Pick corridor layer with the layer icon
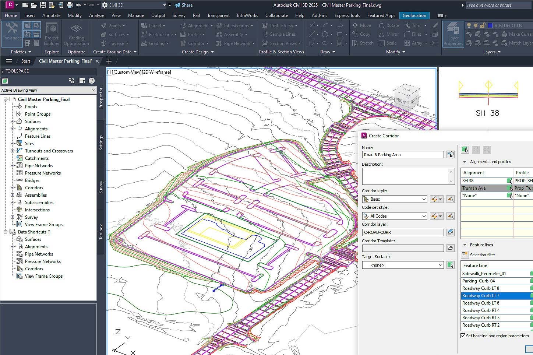 [450, 232]
